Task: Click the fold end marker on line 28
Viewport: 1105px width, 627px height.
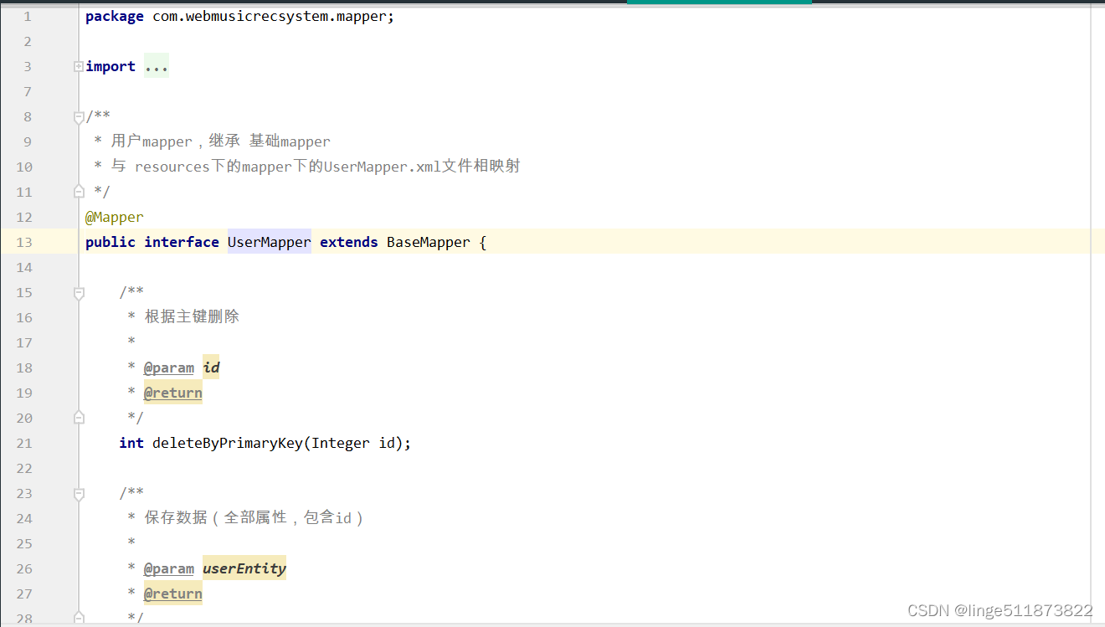Action: tap(79, 617)
